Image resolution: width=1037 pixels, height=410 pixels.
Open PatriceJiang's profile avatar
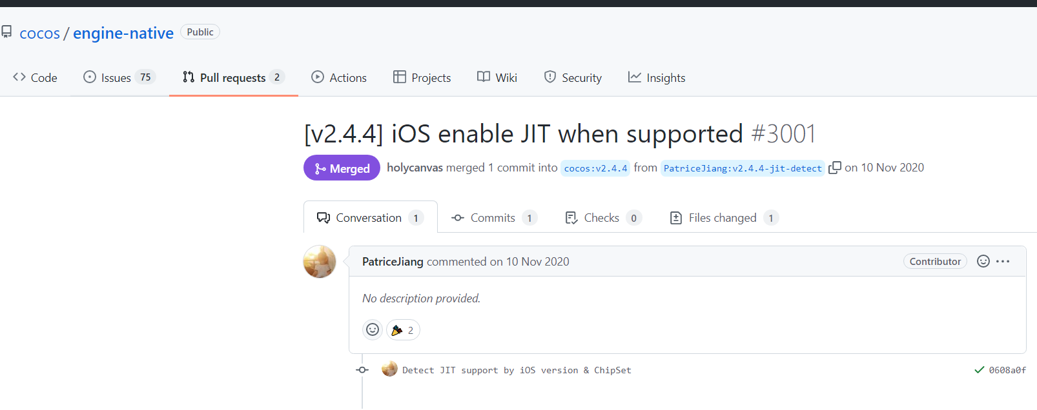point(320,262)
